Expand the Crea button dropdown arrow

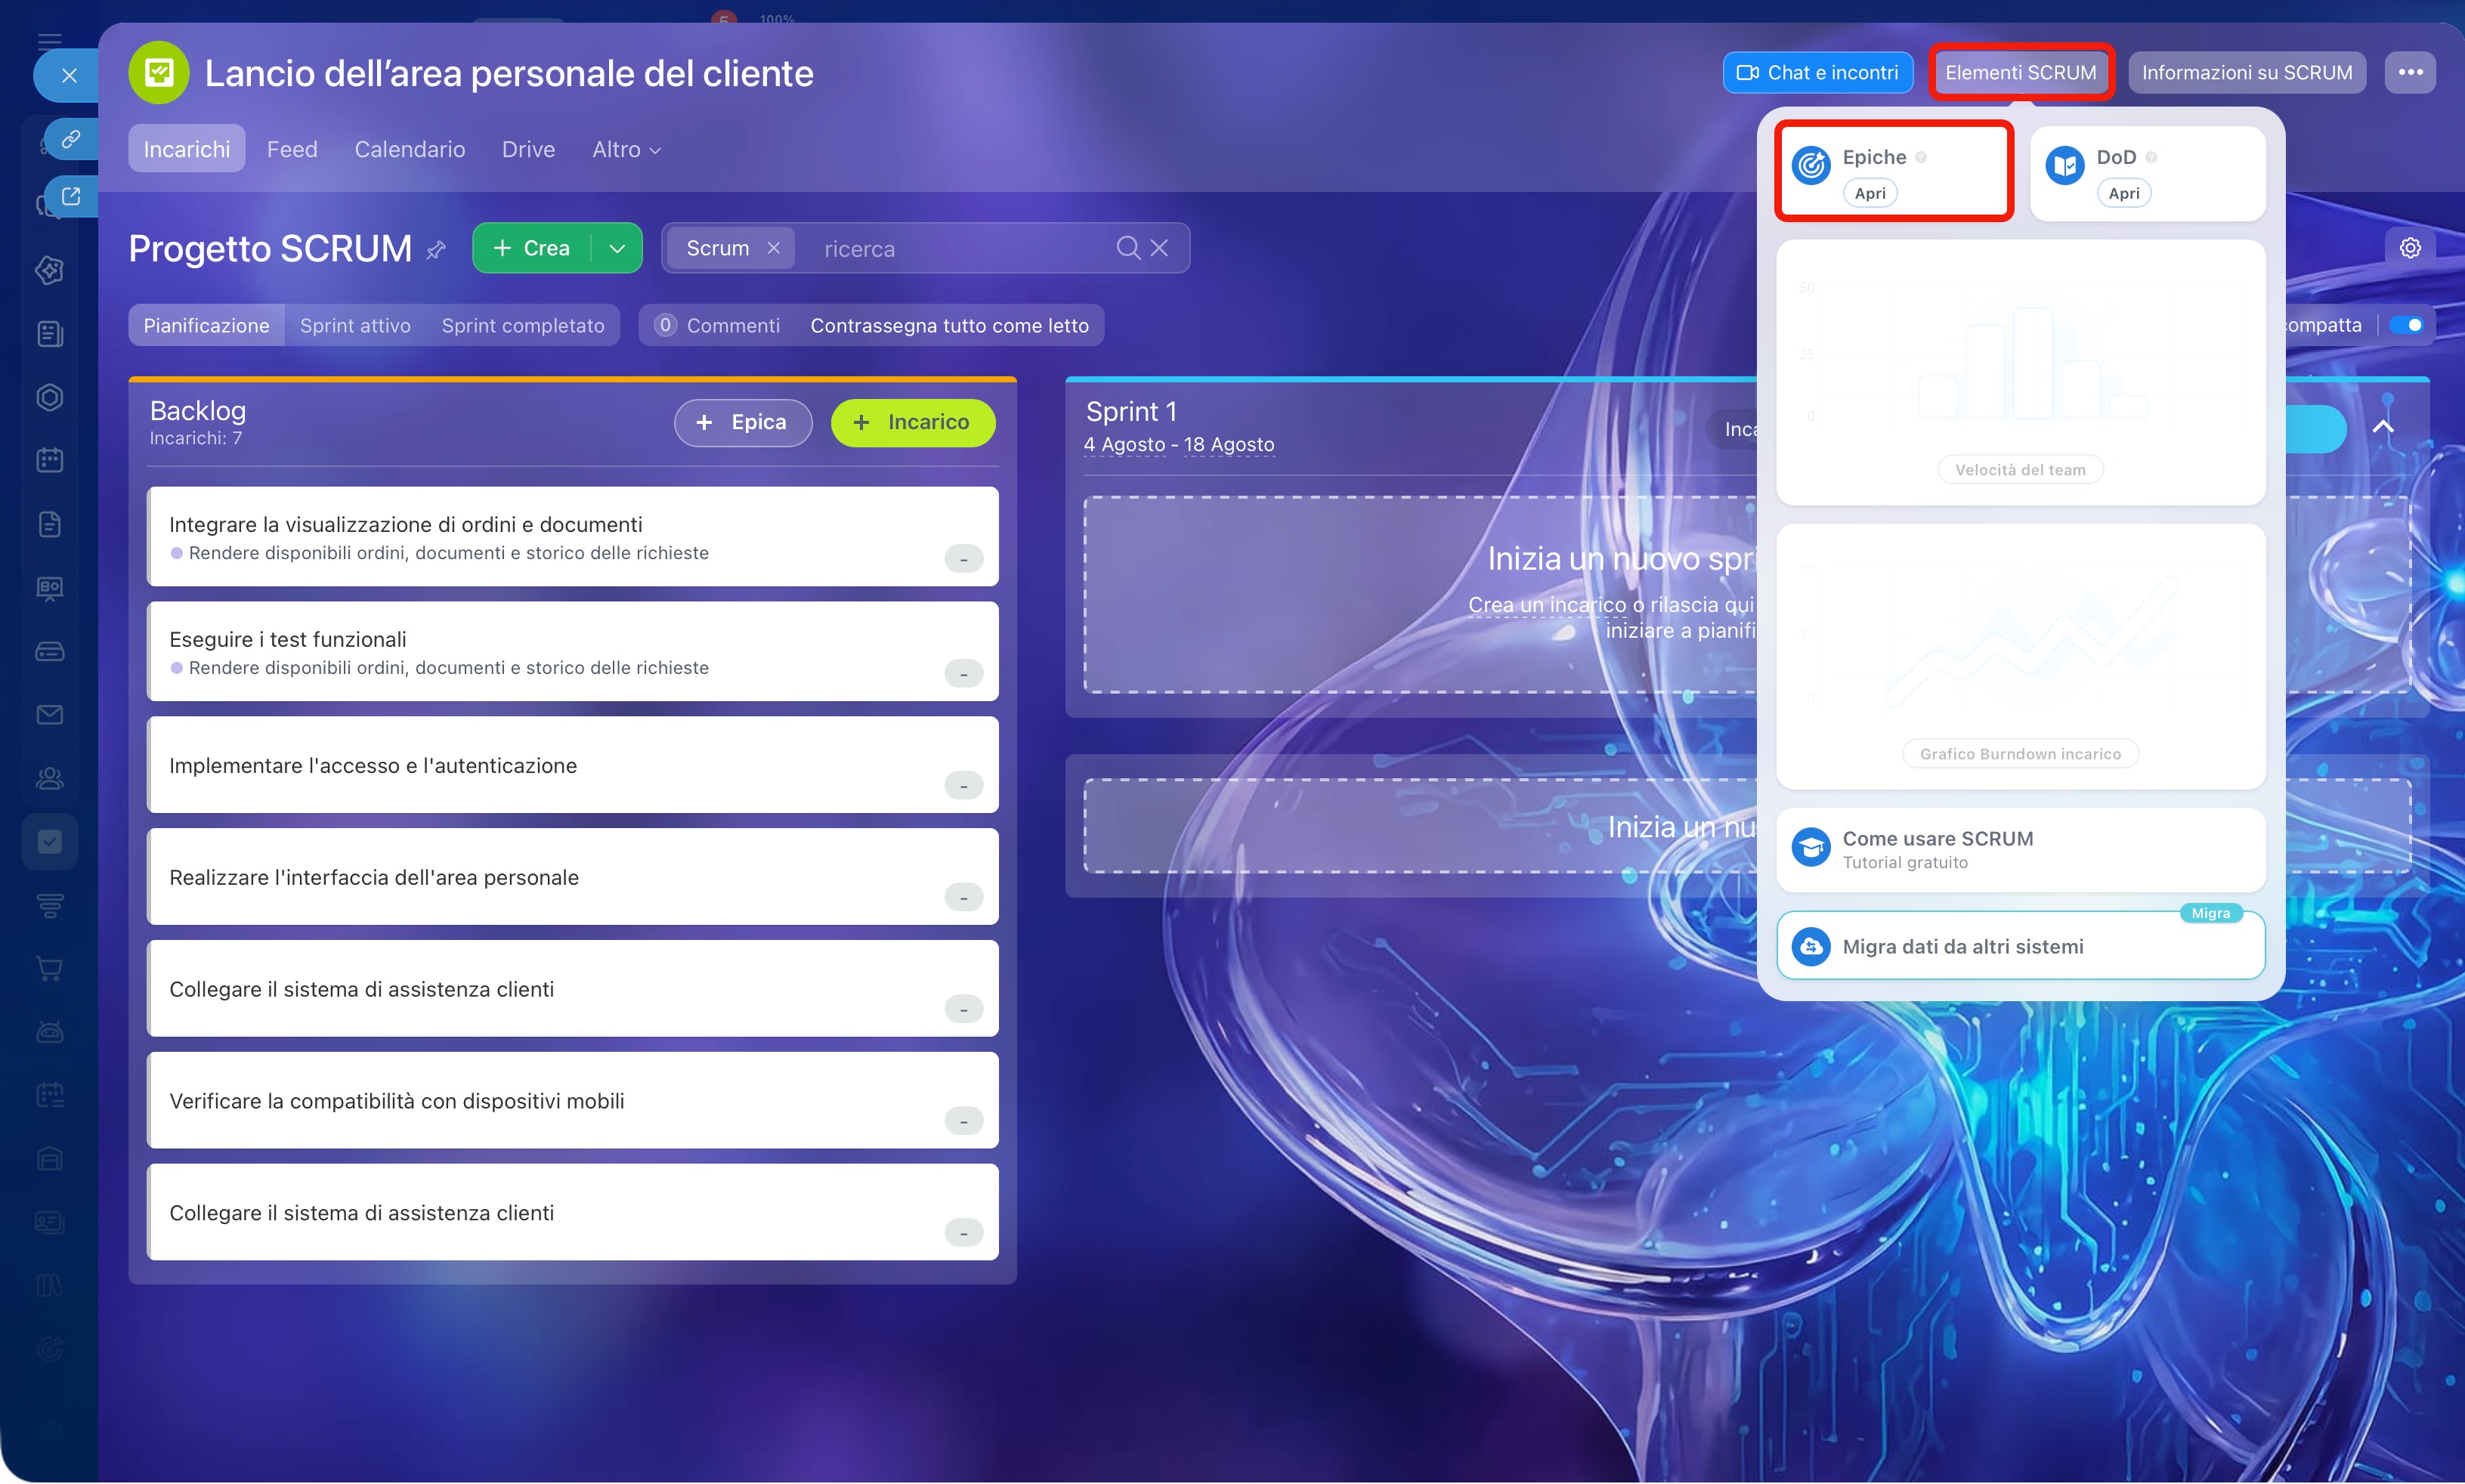[617, 248]
